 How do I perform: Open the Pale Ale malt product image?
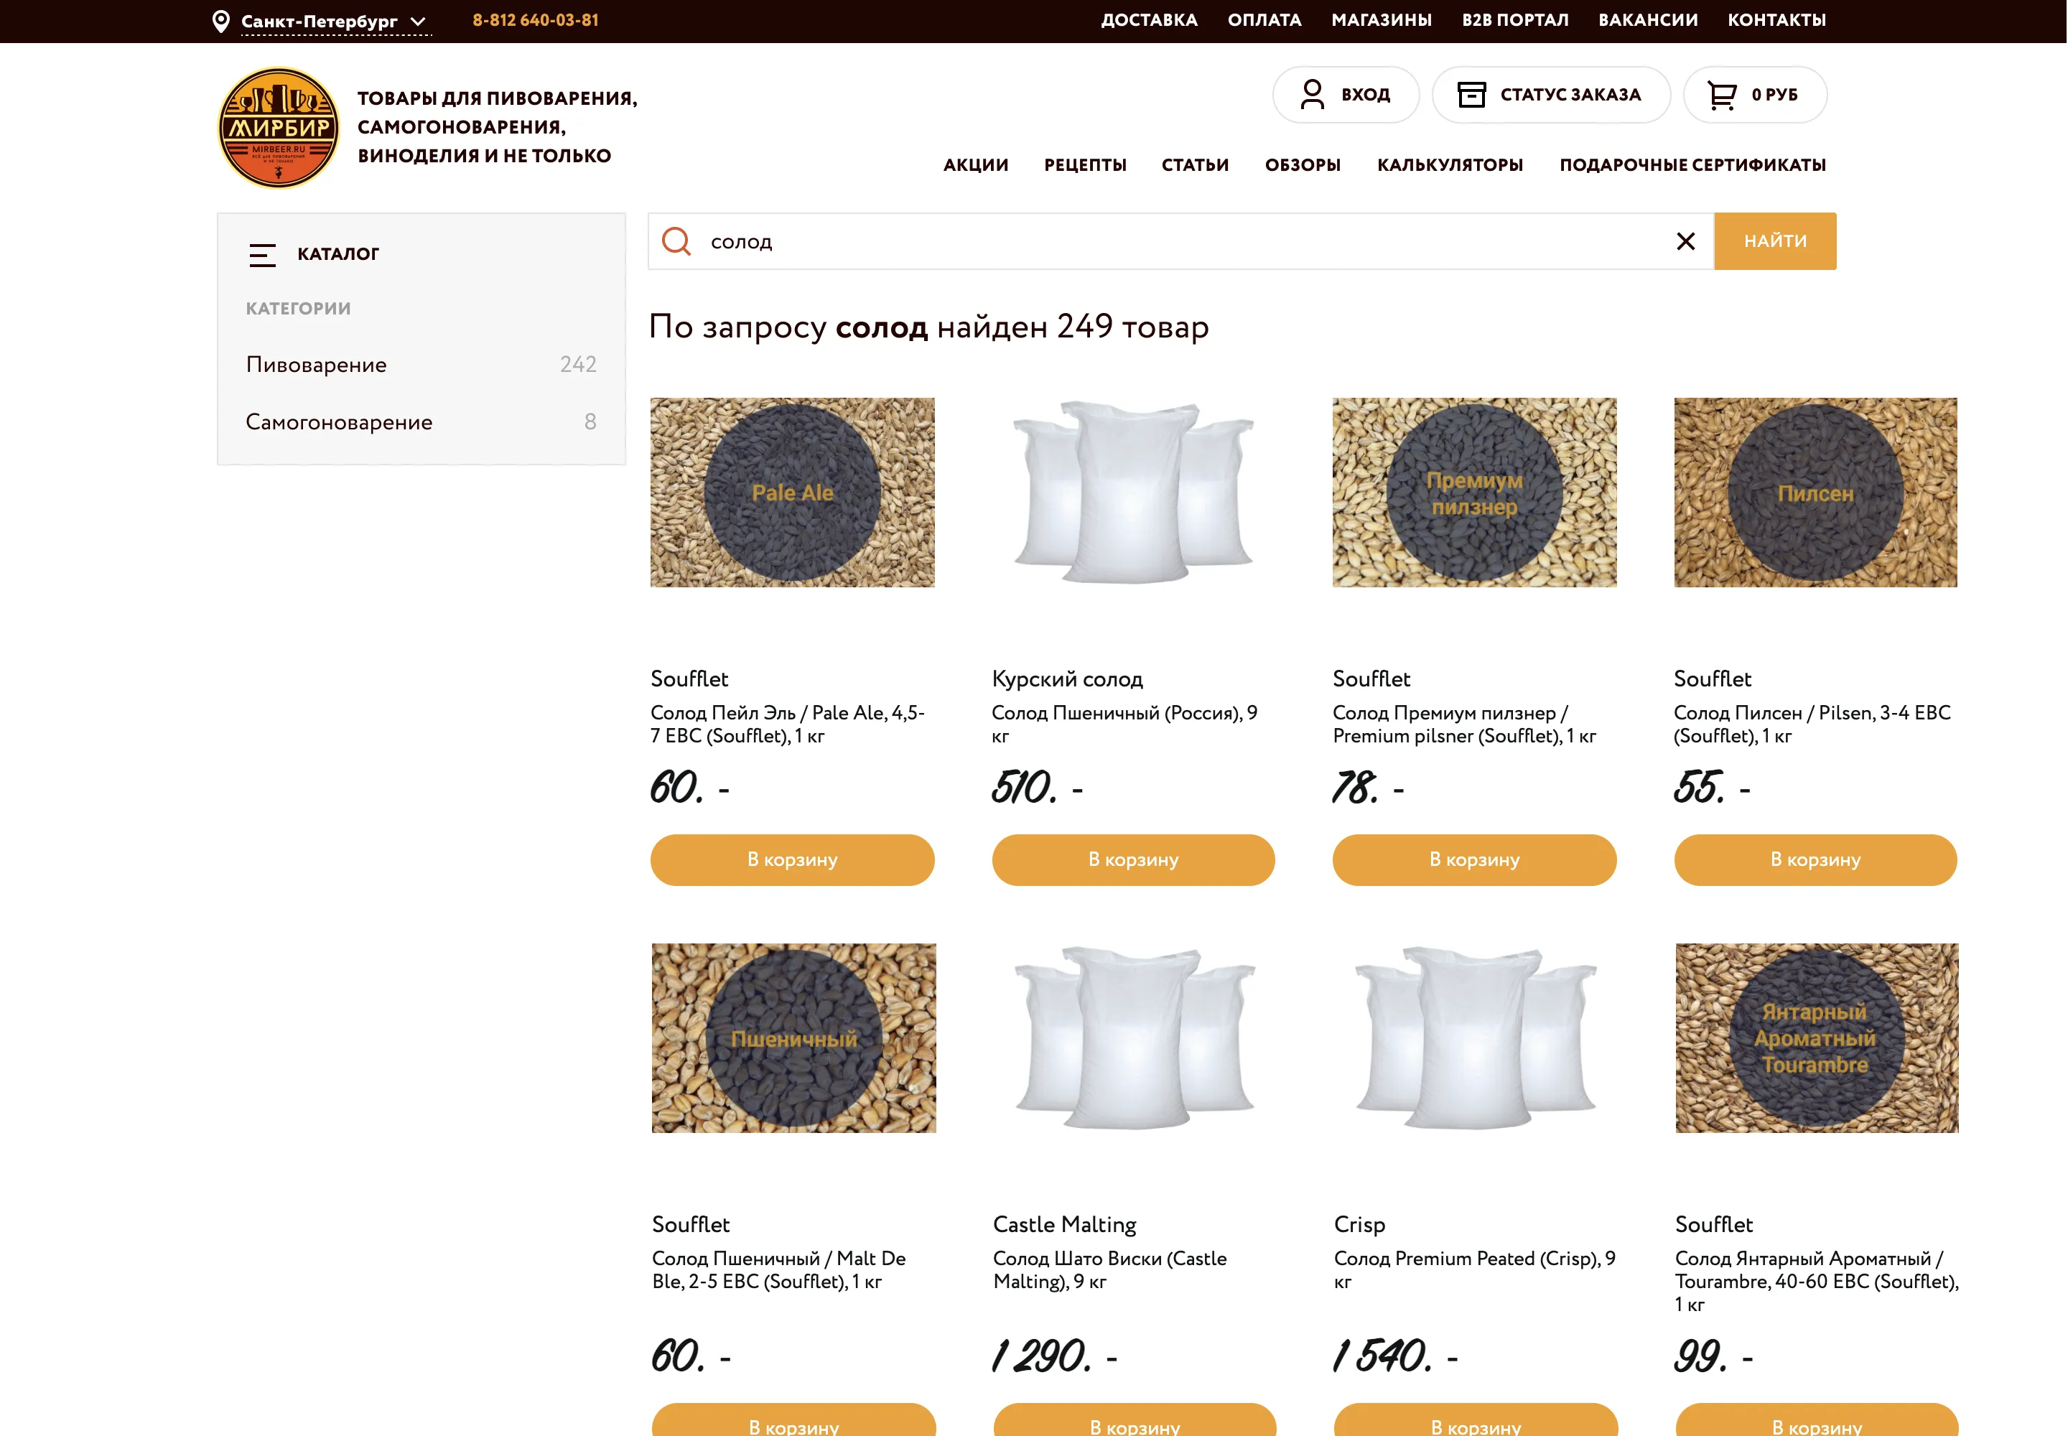coord(793,492)
